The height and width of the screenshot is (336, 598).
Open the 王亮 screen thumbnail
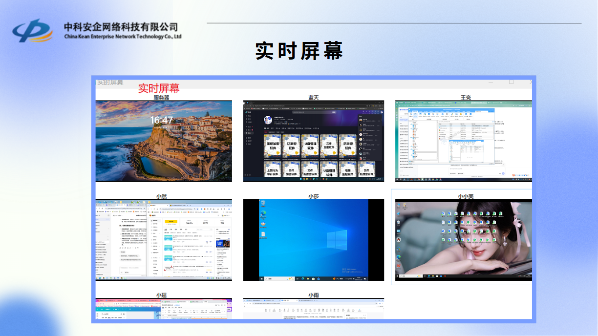[x=463, y=141]
